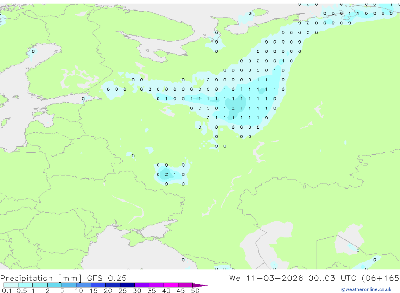Click the 35–40 mm violet legend segment
Viewport: 400px width, 293px height.
click(156, 285)
